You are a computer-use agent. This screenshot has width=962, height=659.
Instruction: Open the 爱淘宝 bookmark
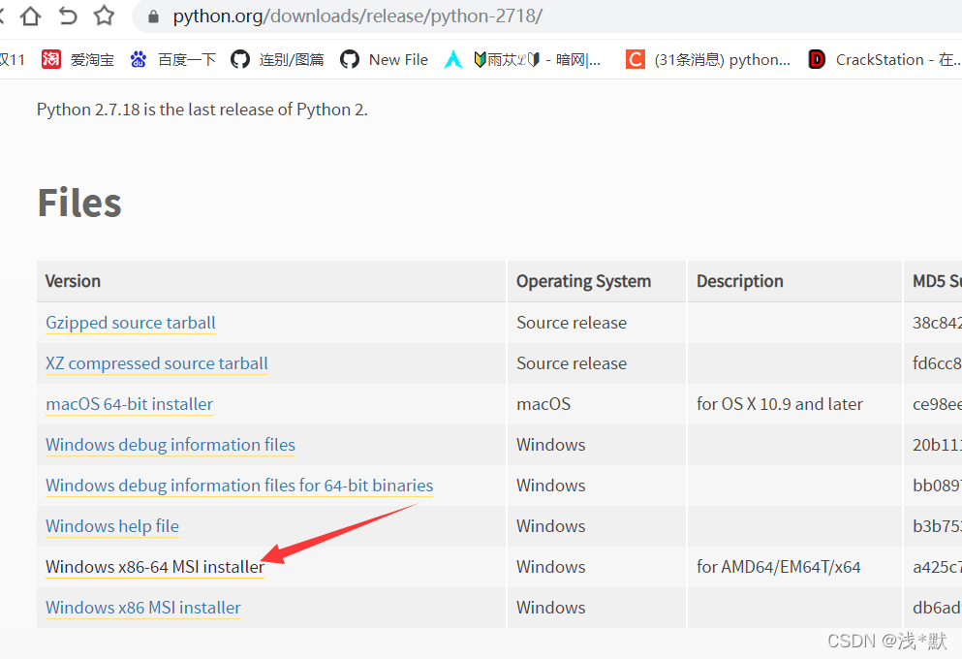pyautogui.click(x=78, y=60)
